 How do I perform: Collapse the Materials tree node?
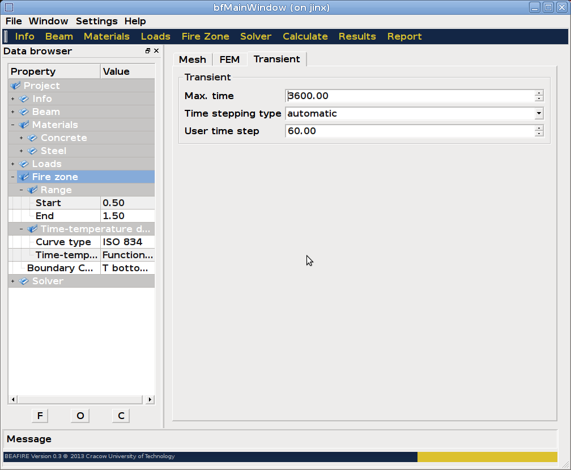click(x=12, y=125)
